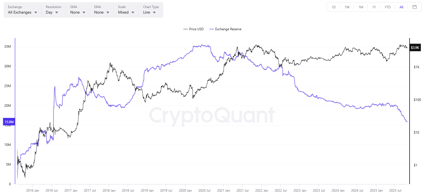Open the custom date range calendar icon
This screenshot has height=195, width=426.
pyautogui.click(x=415, y=7)
